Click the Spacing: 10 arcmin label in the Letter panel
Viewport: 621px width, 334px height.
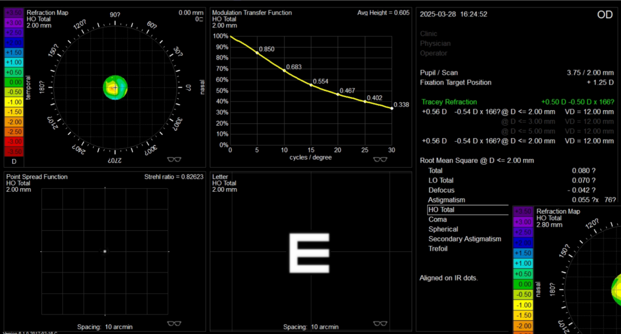311,327
